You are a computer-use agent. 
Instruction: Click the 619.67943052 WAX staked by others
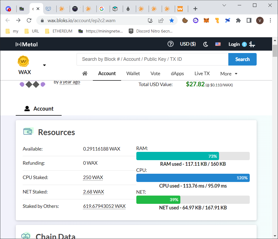[104, 206]
